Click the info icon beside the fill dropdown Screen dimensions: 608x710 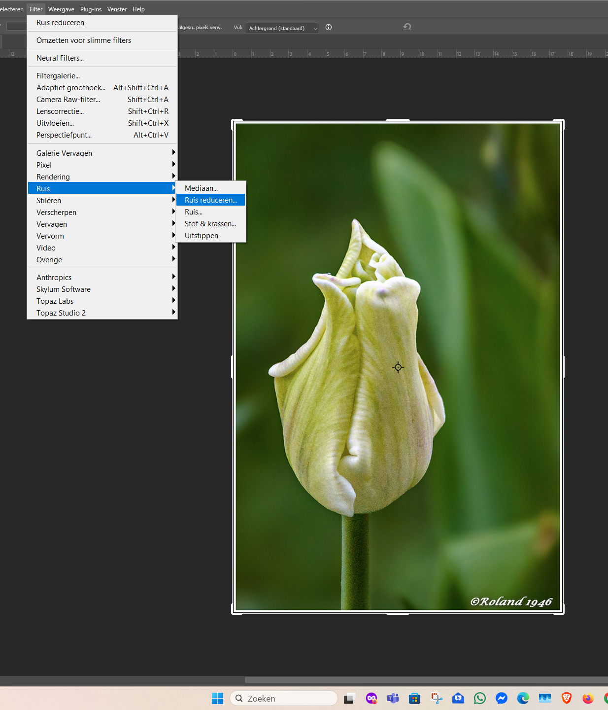329,28
